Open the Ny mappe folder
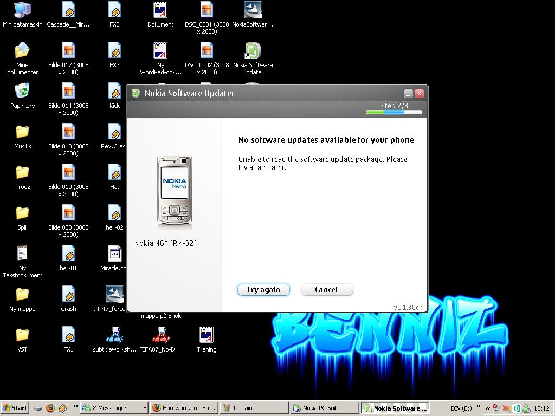The width and height of the screenshot is (555, 416). (x=22, y=299)
